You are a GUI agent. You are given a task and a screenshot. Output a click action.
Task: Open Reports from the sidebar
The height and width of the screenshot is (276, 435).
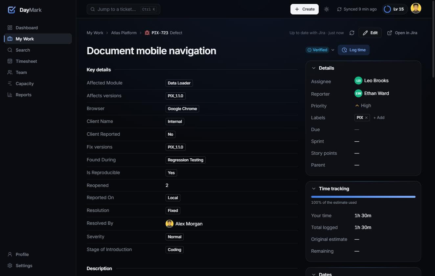(38, 95)
